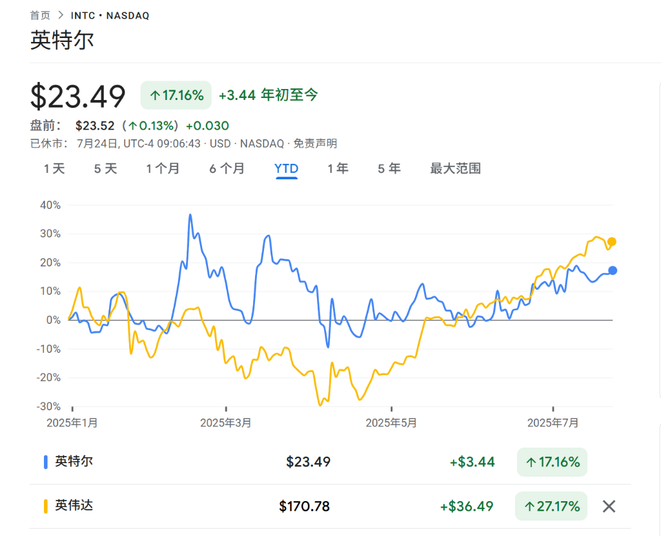Select the YTD range tab
The height and width of the screenshot is (536, 661).
[x=286, y=168]
